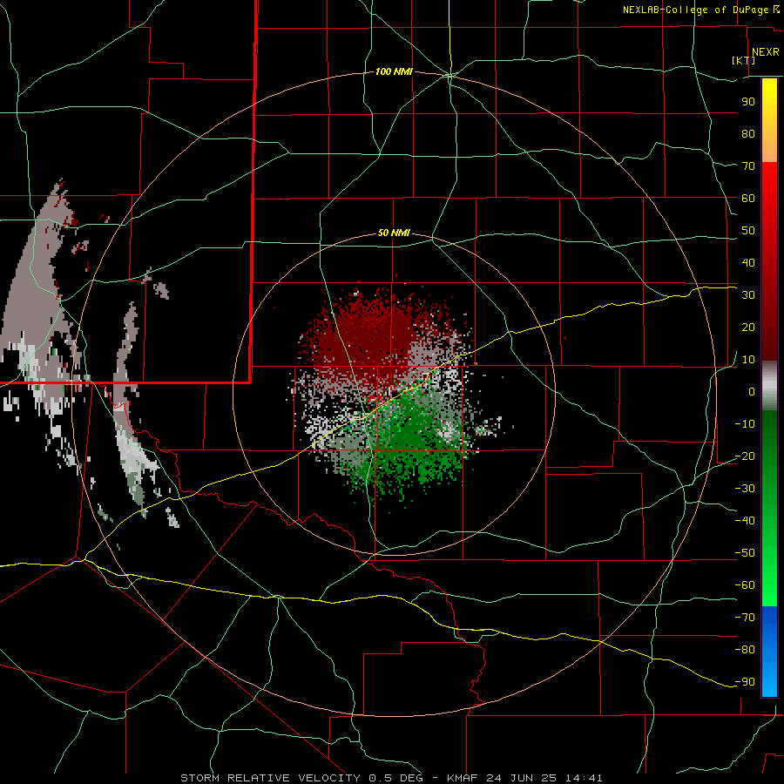Click the green segment of the color bar
Screen dimensions: 784x784
(769, 508)
